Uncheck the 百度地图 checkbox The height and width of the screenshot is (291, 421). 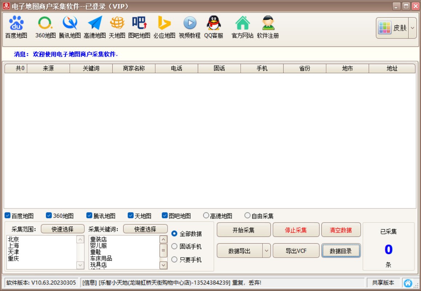7,215
